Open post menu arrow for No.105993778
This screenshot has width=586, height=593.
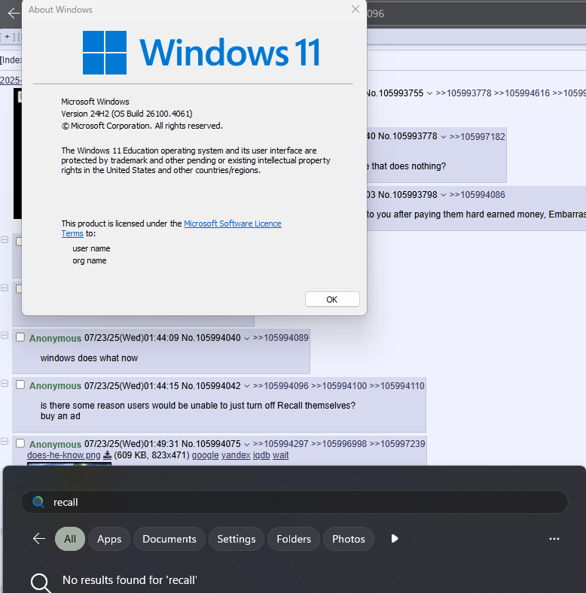(444, 137)
